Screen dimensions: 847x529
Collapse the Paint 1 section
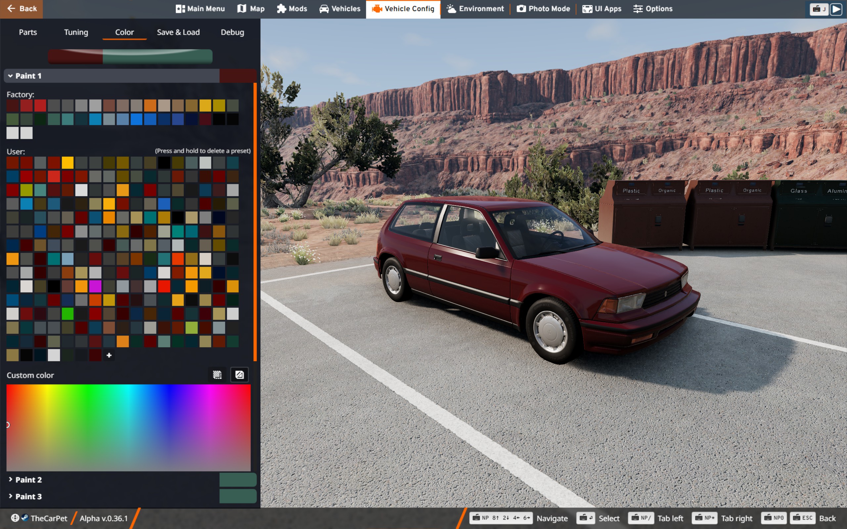[28, 76]
